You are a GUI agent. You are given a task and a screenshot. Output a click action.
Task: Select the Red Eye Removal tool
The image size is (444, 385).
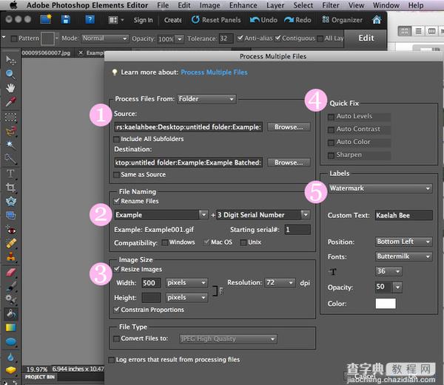tap(11, 231)
